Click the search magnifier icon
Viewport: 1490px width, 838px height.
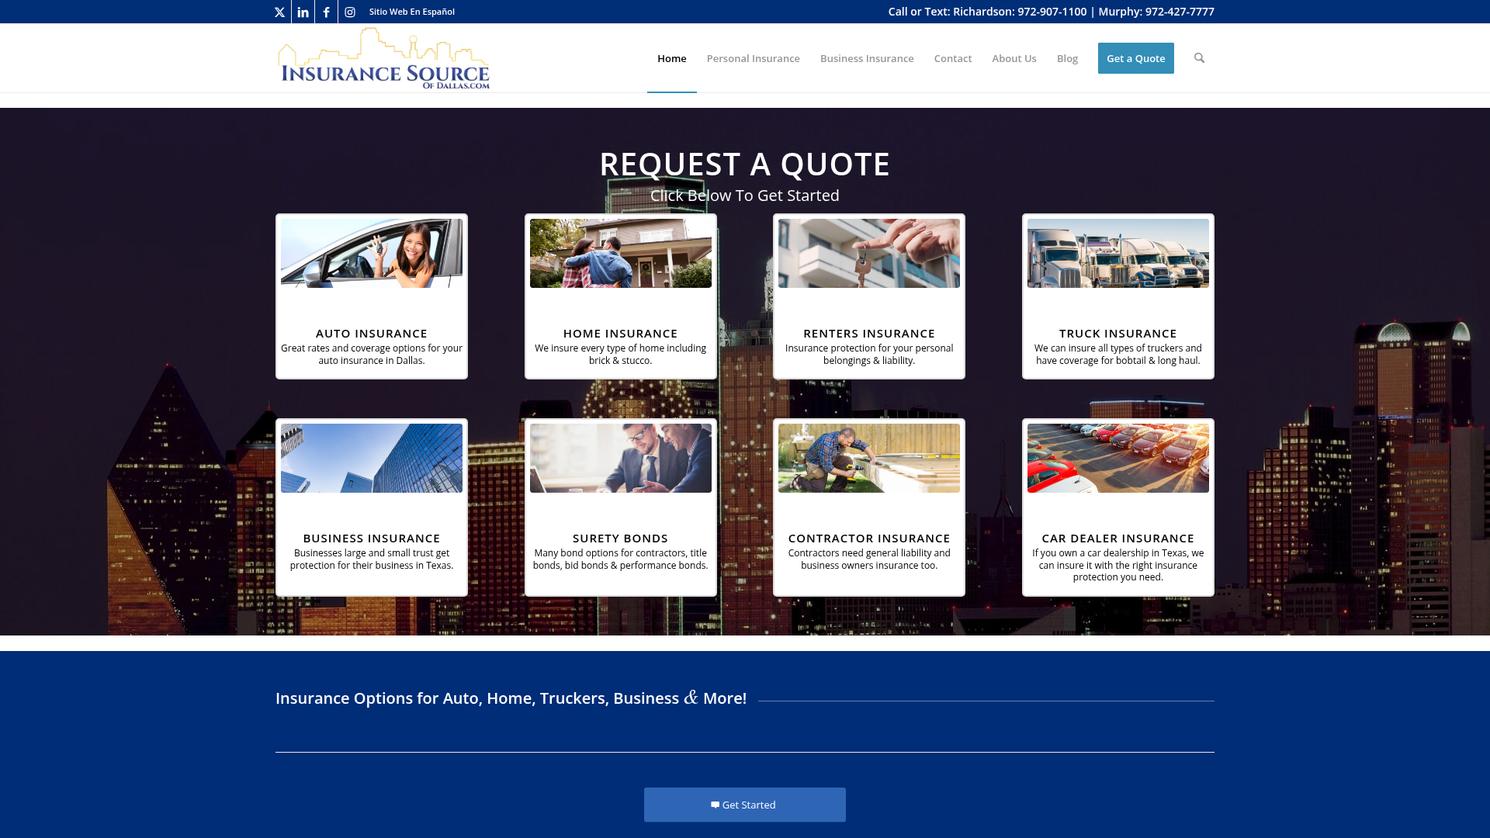(1199, 58)
